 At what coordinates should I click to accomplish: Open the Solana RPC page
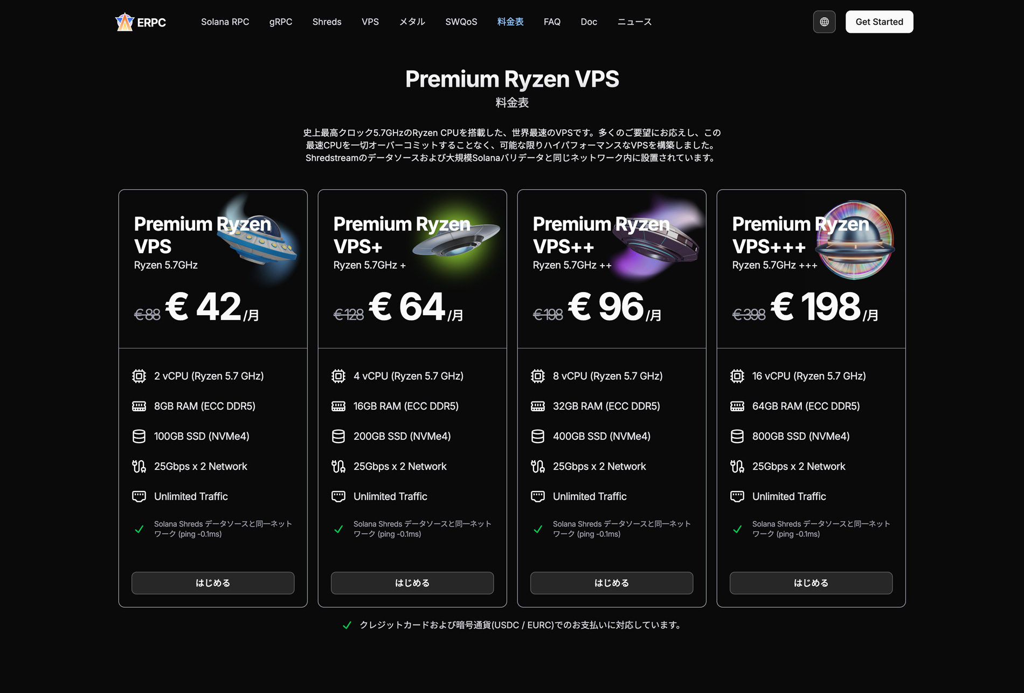pyautogui.click(x=225, y=22)
